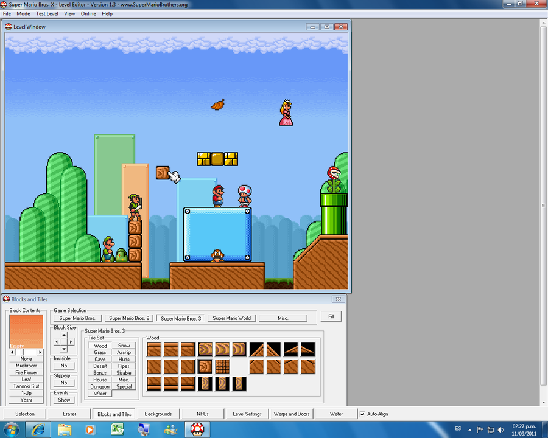Click the Luigi sprite near the bush
The width and height of the screenshot is (548, 438).
[x=108, y=249]
